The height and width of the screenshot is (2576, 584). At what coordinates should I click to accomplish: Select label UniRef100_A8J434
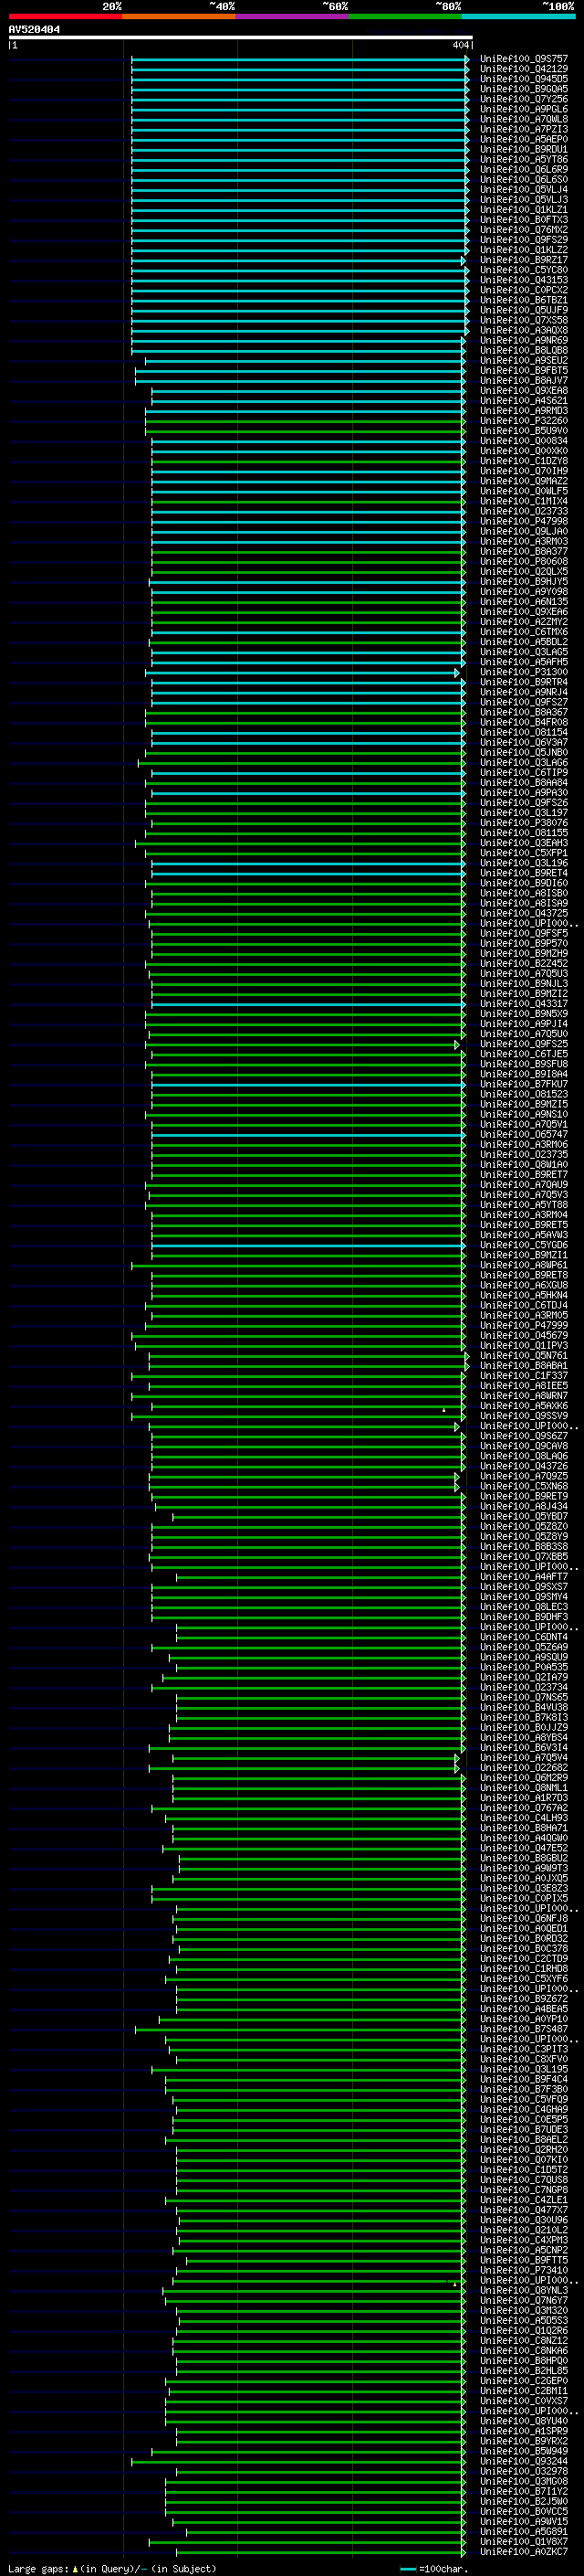click(x=523, y=1506)
